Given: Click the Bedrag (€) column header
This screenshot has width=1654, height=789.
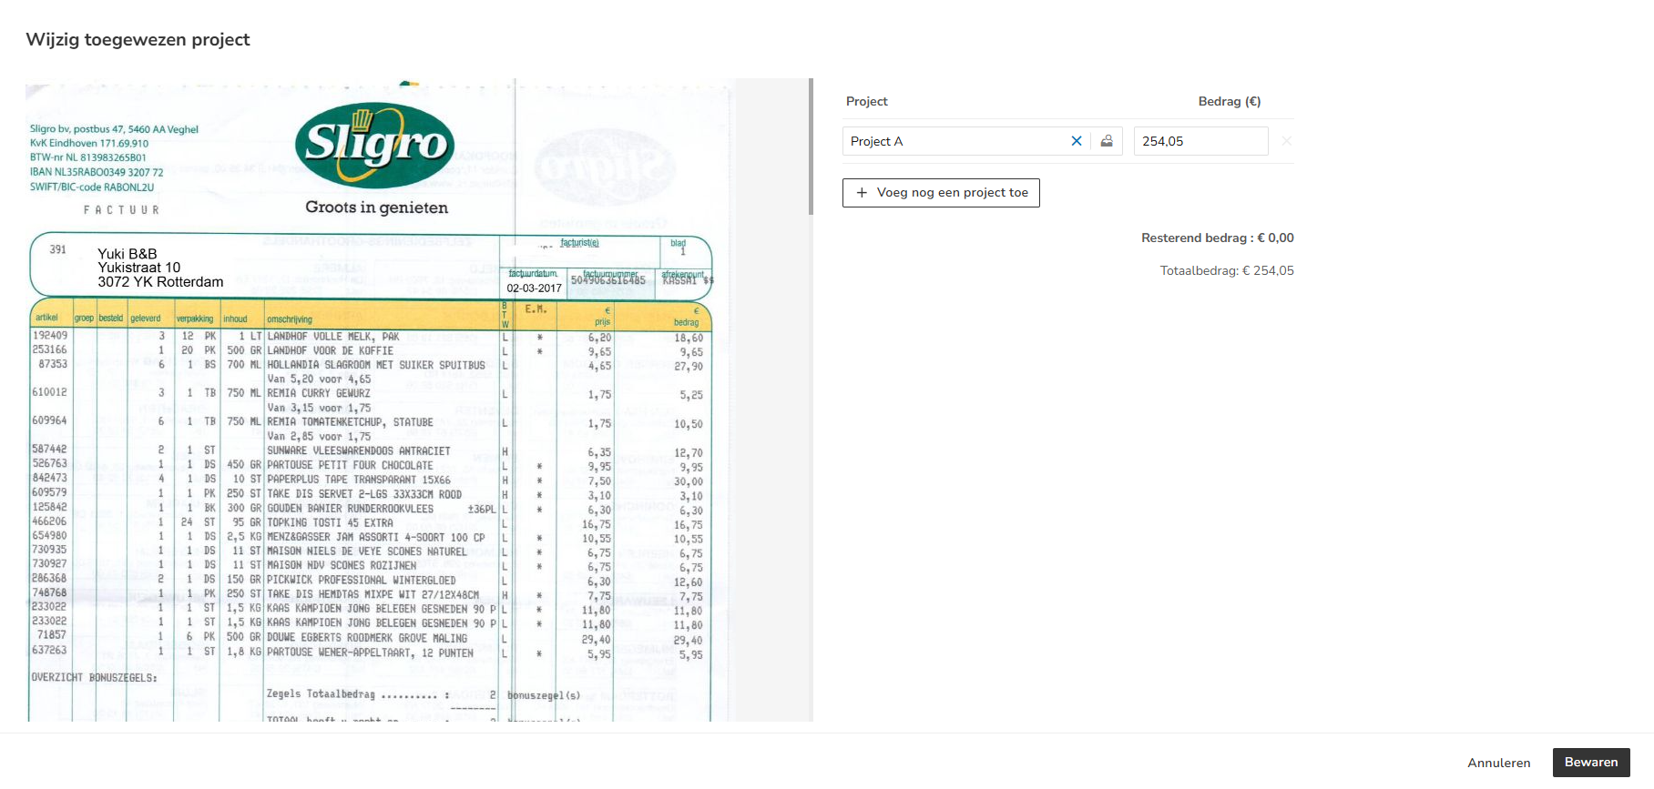Looking at the screenshot, I should click(1230, 101).
